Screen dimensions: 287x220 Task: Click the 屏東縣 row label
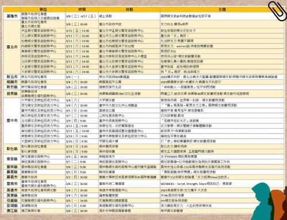coord(12,195)
